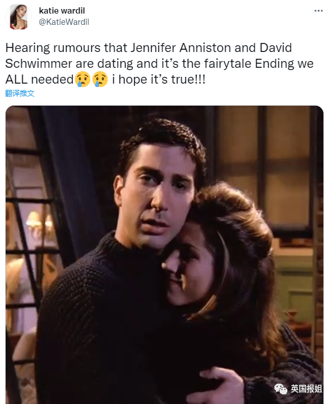Screen dimensions: 333x404
Task: Click the 翻译推文 translate tweet link
Action: click(20, 93)
